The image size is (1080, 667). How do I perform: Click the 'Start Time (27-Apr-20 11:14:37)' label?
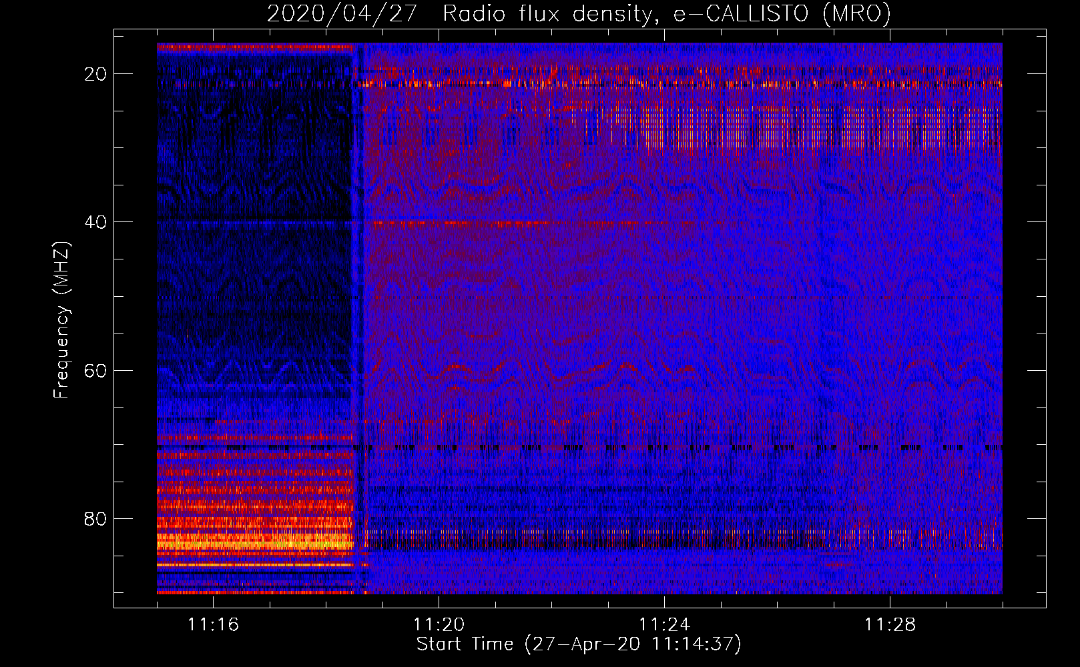click(579, 644)
